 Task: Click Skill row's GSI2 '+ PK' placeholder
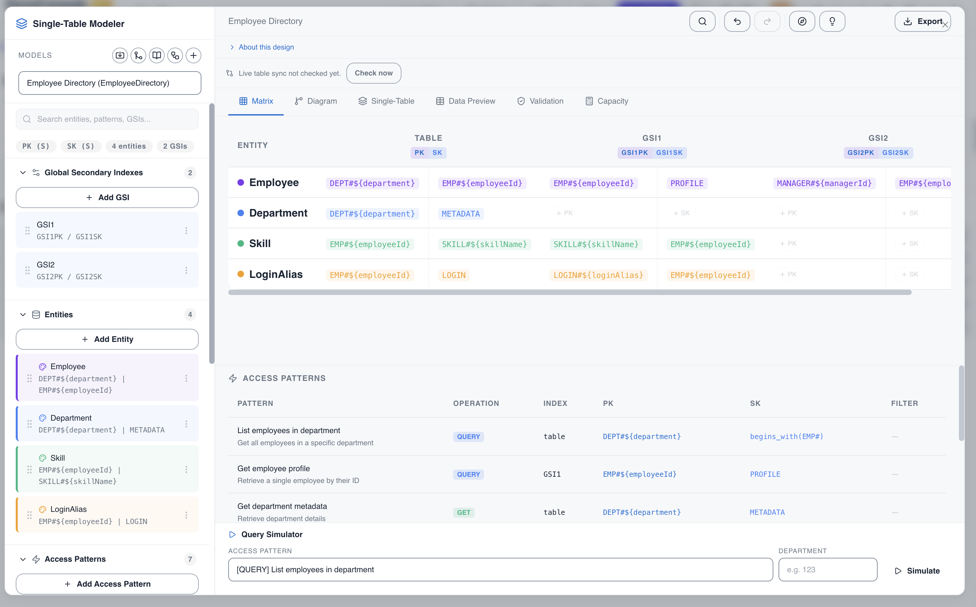pyautogui.click(x=788, y=244)
